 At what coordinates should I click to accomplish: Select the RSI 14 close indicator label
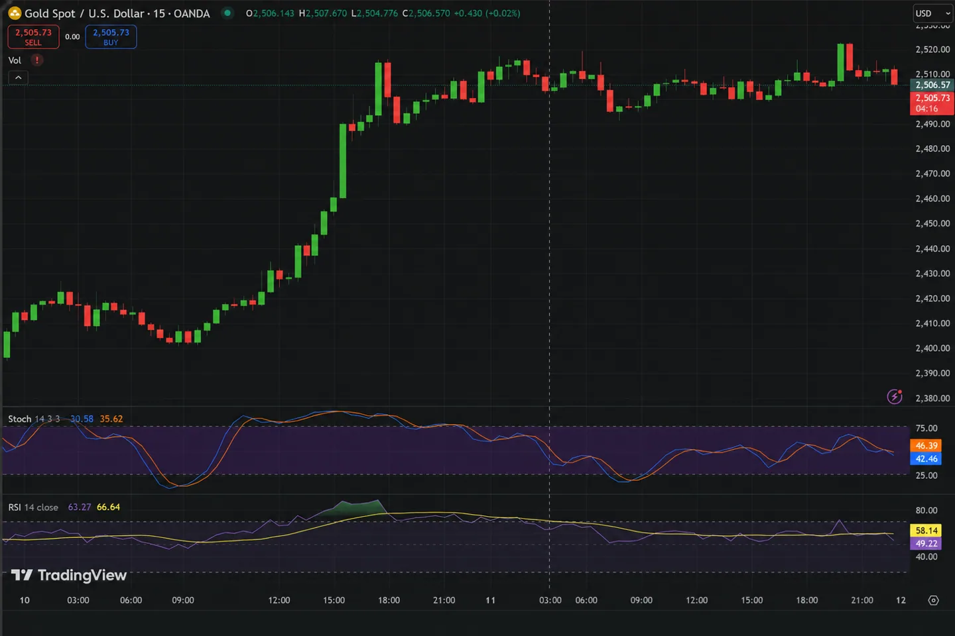pyautogui.click(x=33, y=507)
